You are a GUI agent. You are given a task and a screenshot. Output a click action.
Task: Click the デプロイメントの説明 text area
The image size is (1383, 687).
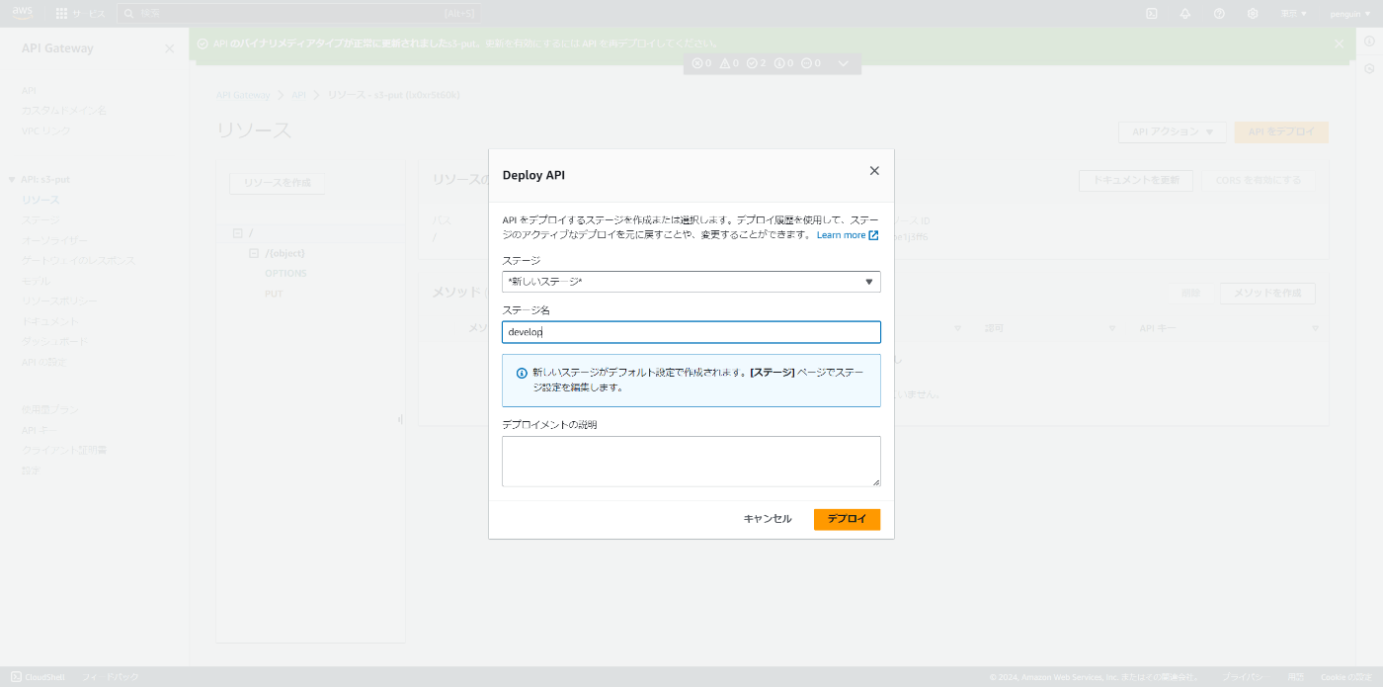click(x=691, y=462)
